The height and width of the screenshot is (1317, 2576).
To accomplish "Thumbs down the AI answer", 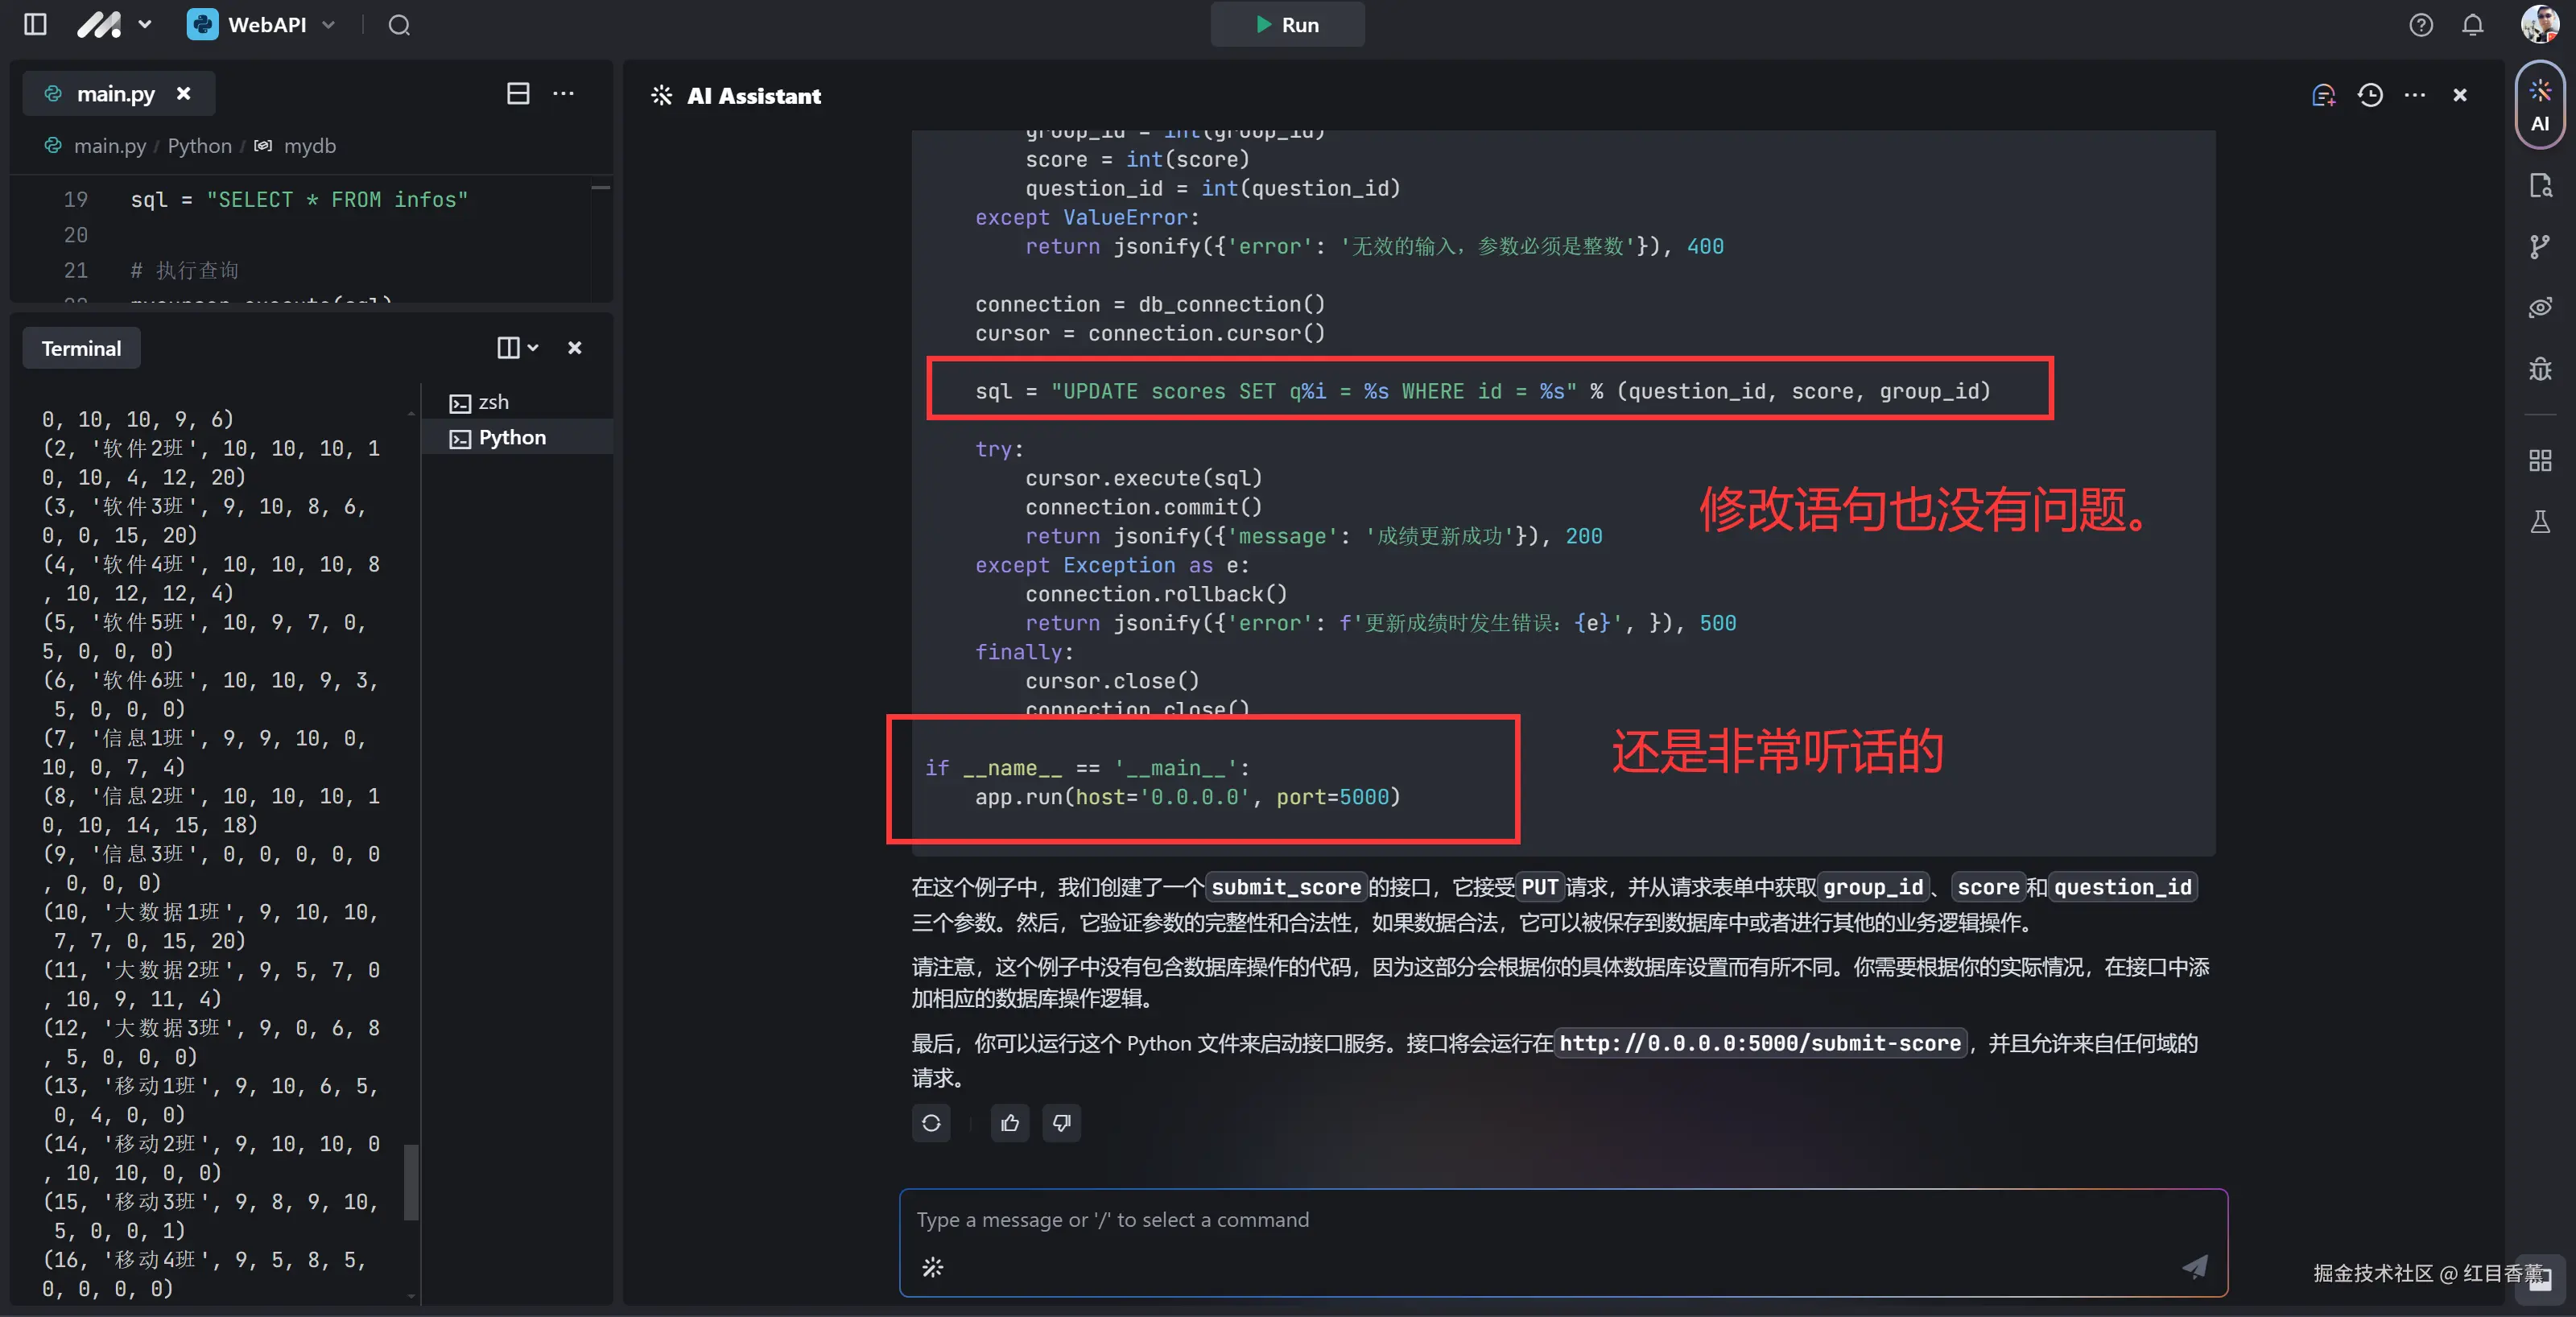I will click(x=1061, y=1123).
